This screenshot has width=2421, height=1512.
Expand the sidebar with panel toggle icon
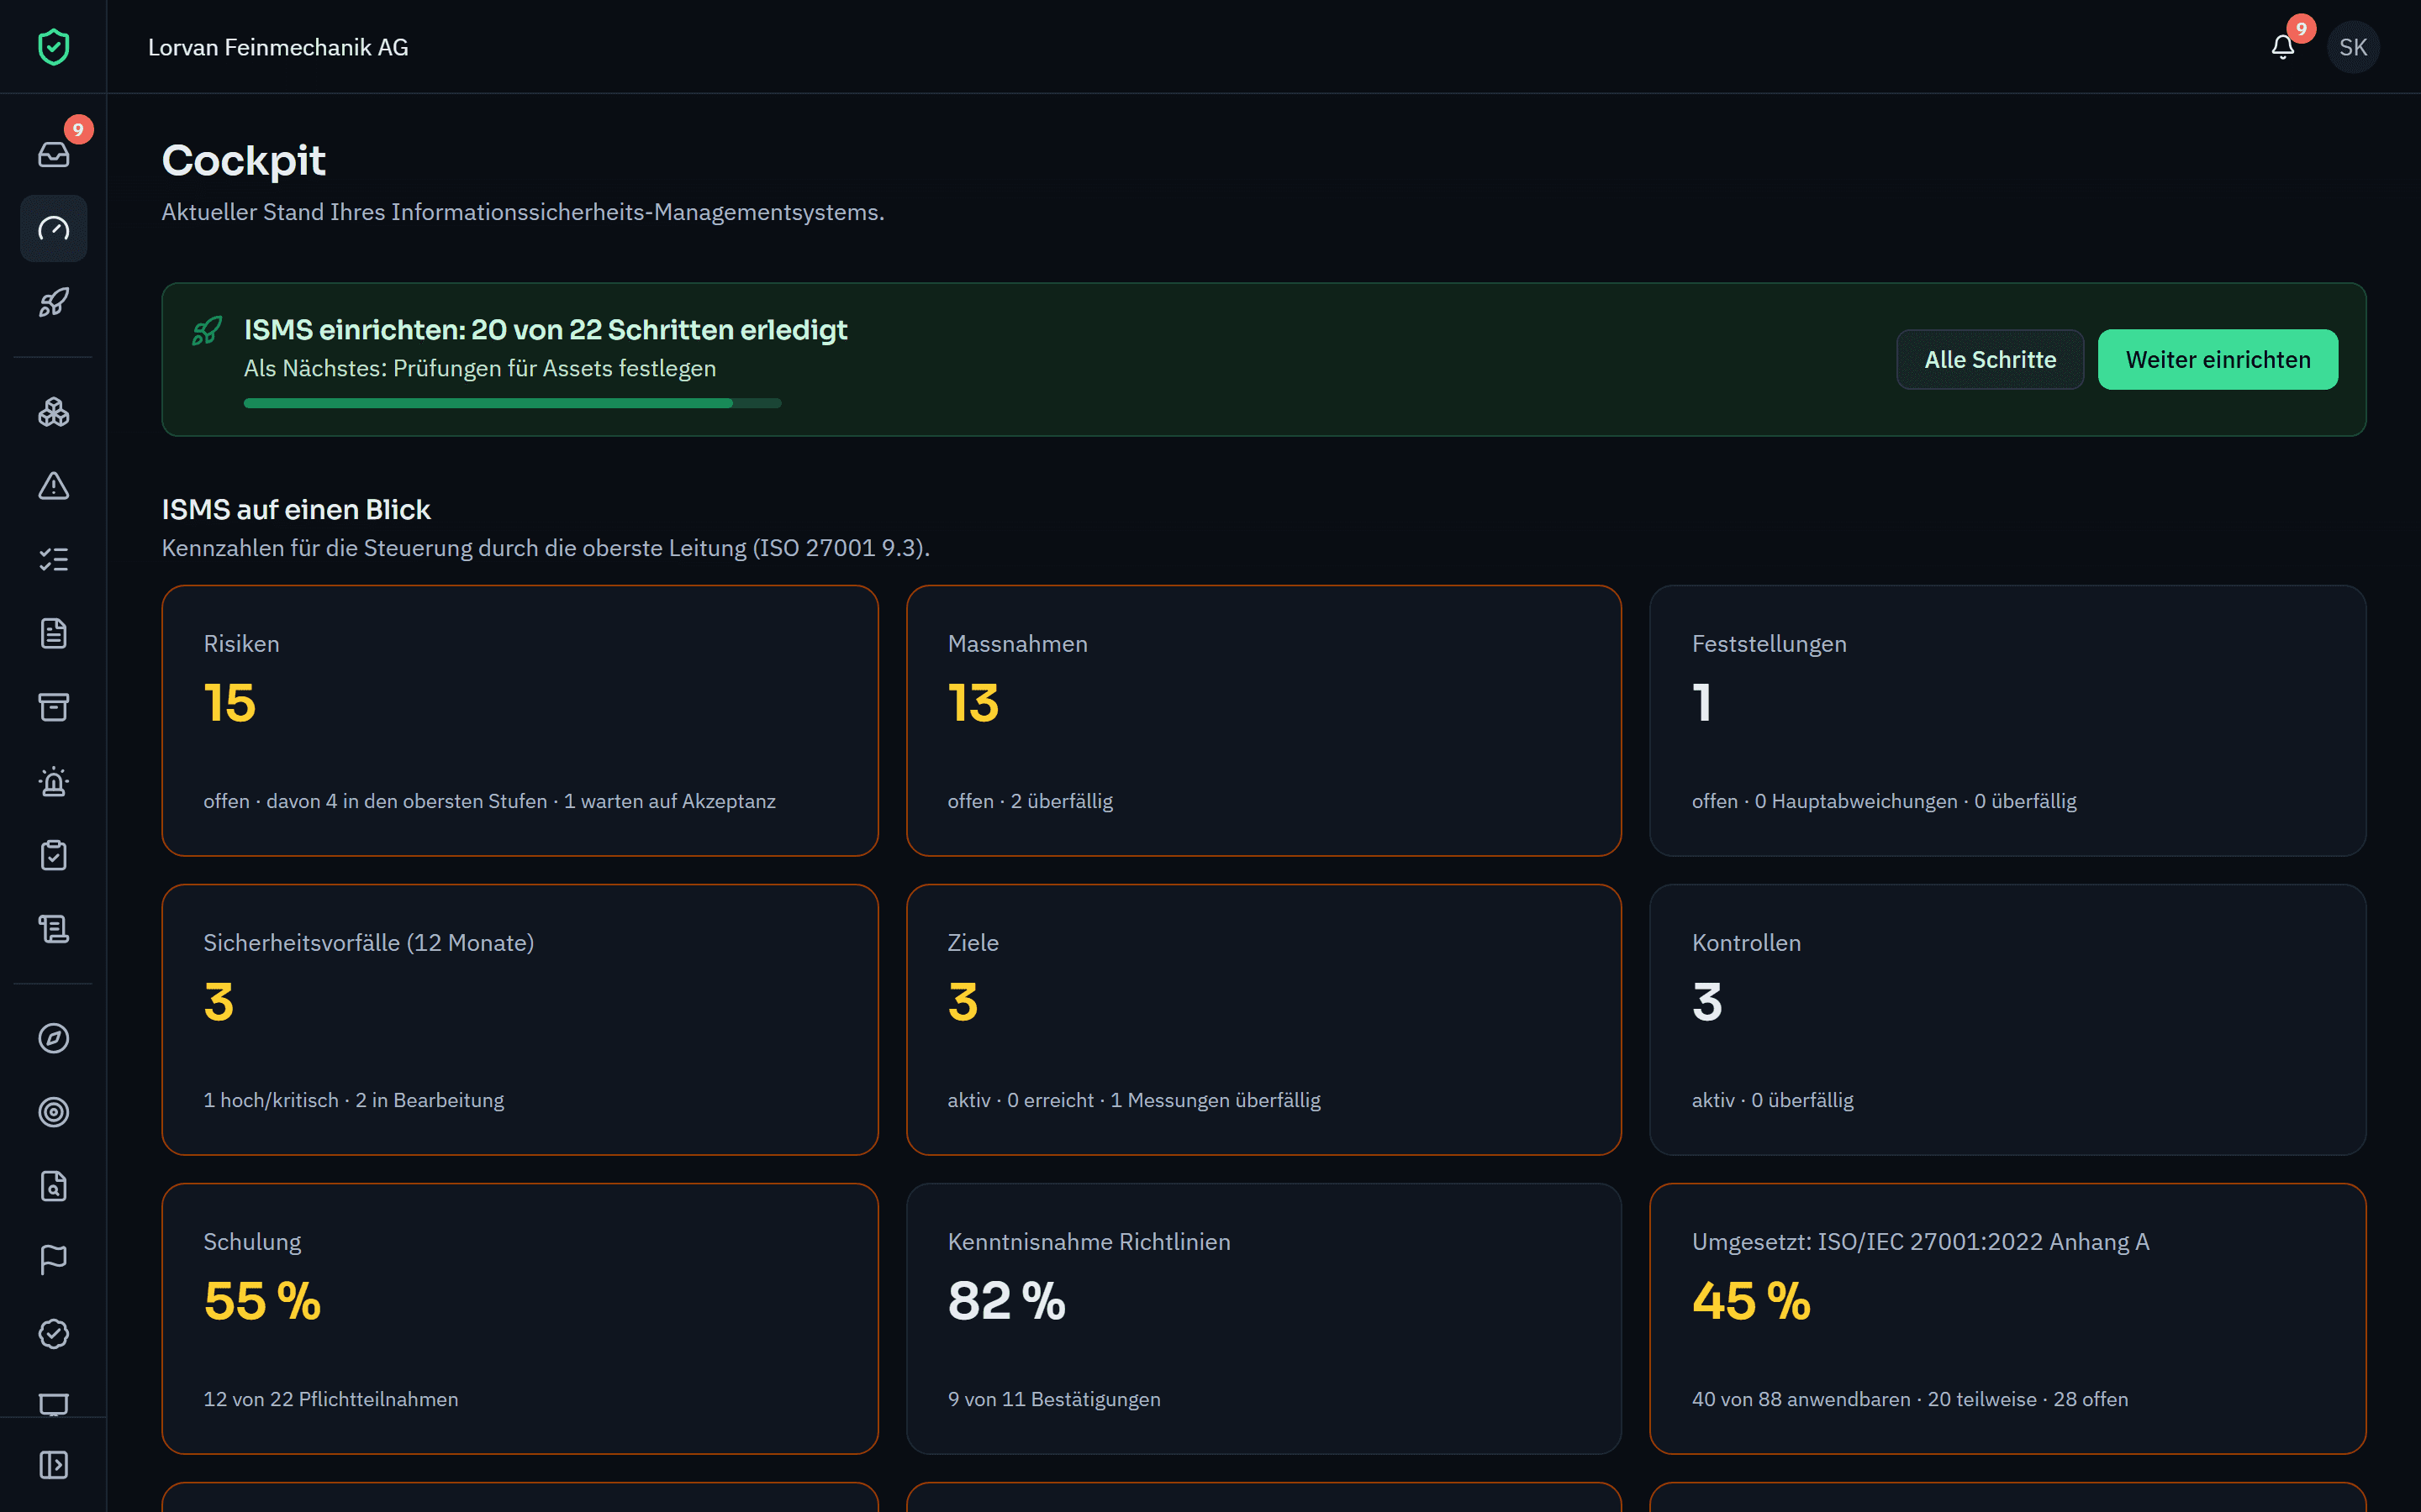point(53,1465)
